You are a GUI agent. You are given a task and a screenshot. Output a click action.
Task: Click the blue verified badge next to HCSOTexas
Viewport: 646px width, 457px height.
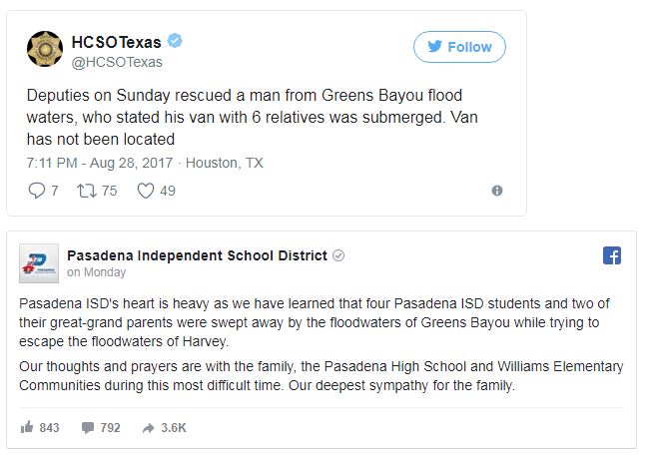175,41
